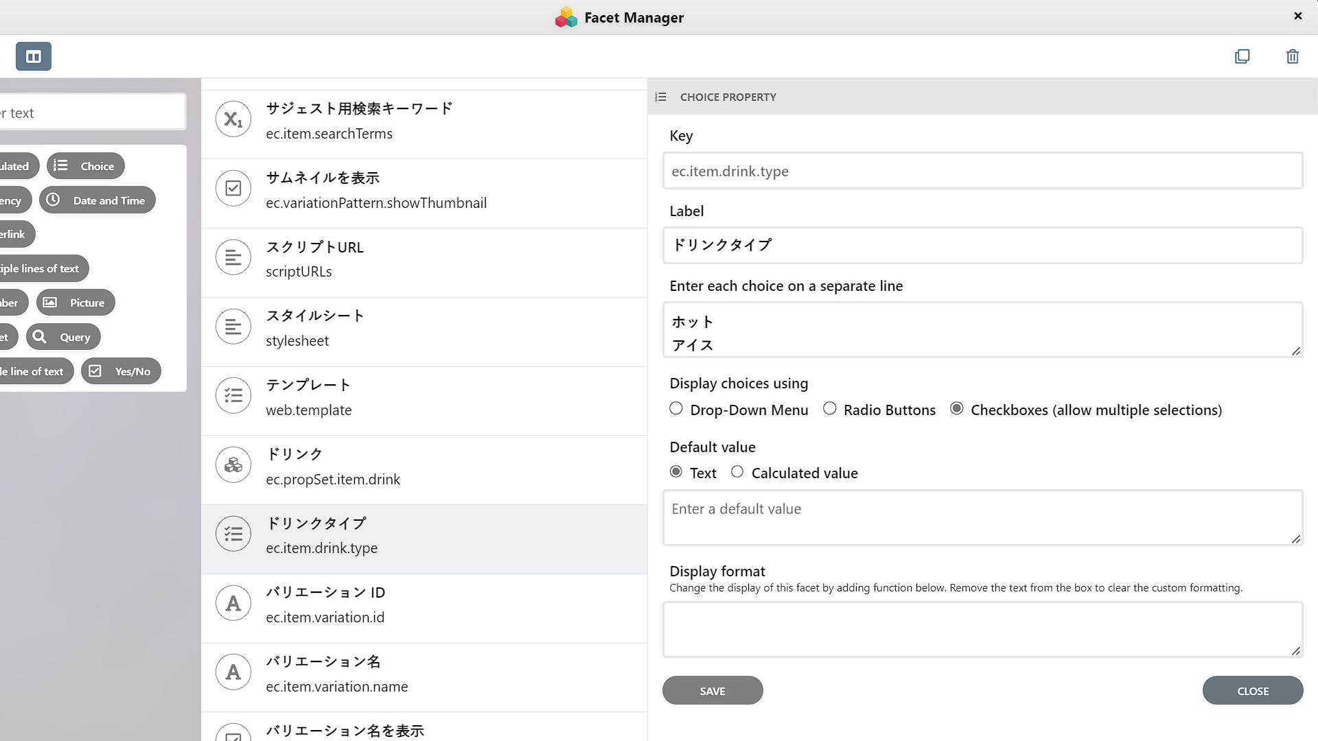Select the web.template facet item
This screenshot has height=741, width=1318.
(x=424, y=397)
